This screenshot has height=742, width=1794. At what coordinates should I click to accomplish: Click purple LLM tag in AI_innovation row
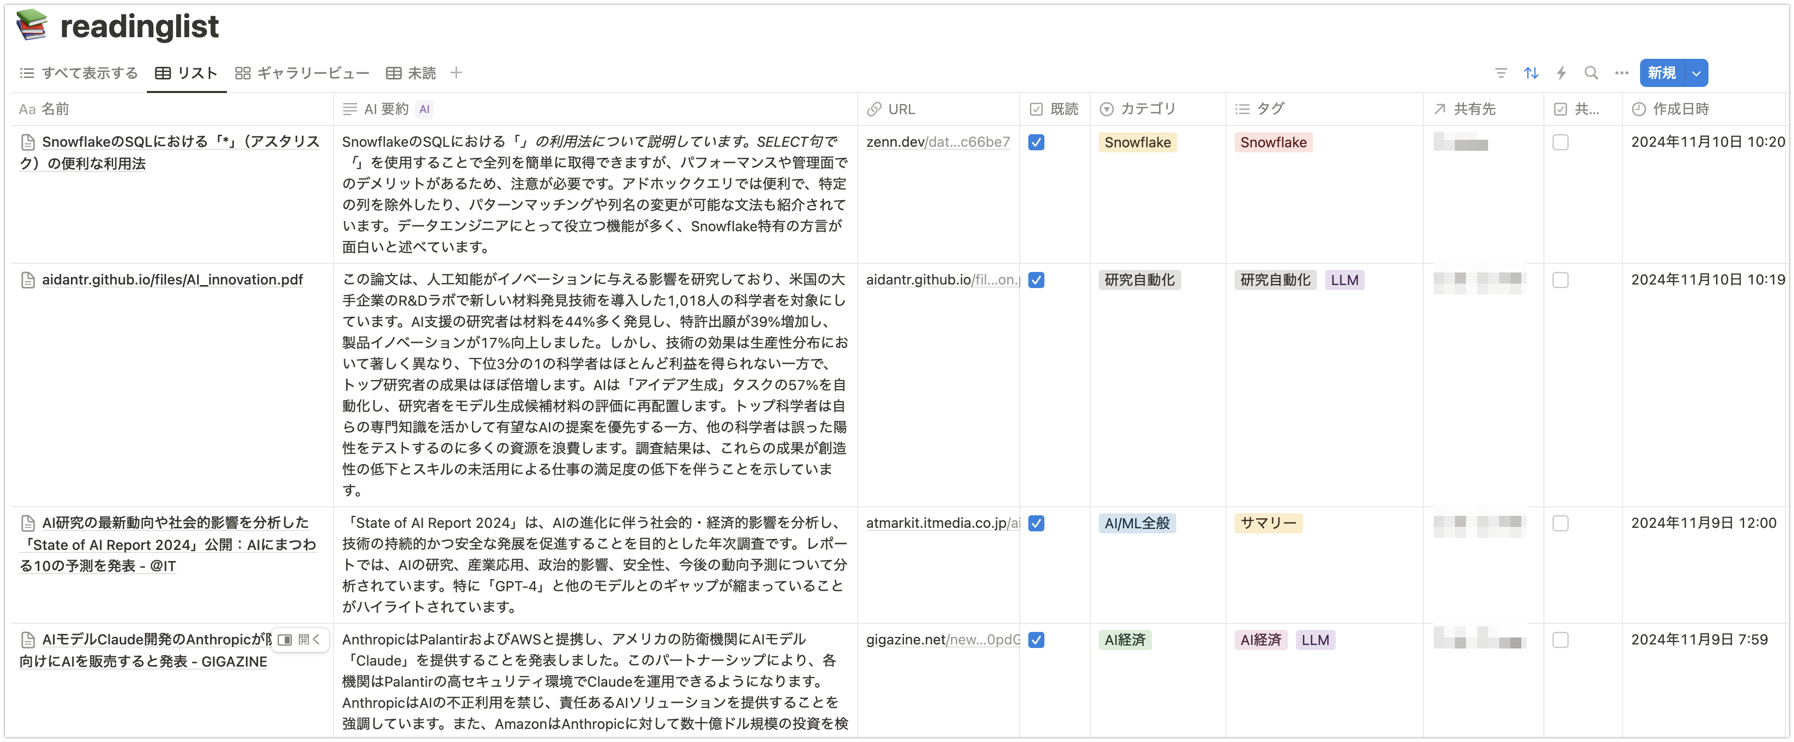click(x=1344, y=281)
